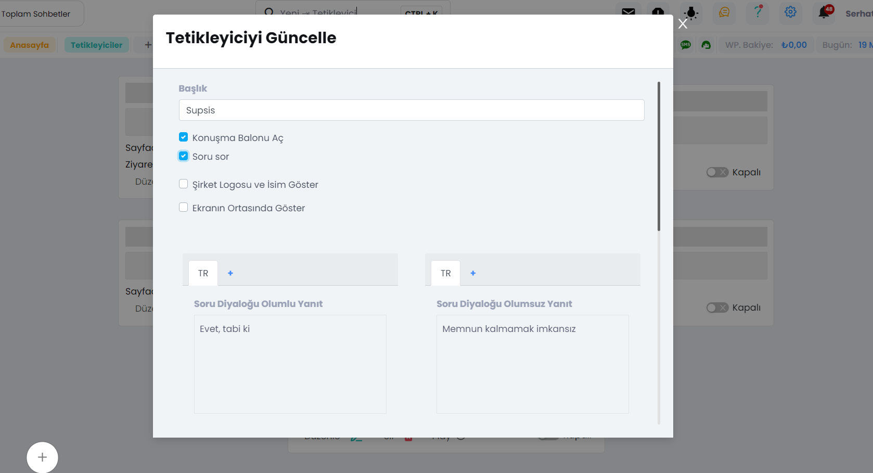Select TR tab in Olumsuz Yanıt panel
This screenshot has height=473, width=873.
[445, 273]
